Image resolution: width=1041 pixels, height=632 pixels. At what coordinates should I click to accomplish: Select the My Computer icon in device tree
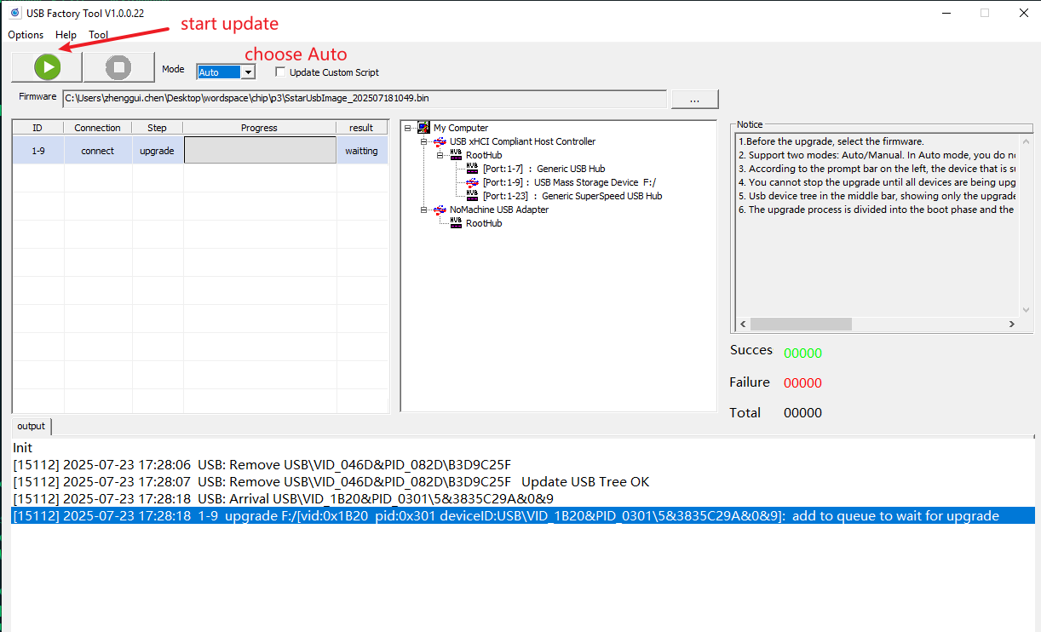[x=424, y=128]
